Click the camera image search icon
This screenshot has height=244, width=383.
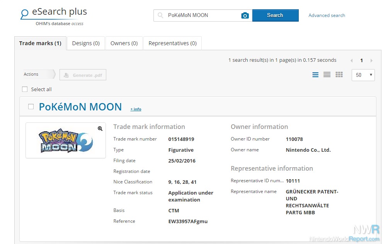coord(245,15)
